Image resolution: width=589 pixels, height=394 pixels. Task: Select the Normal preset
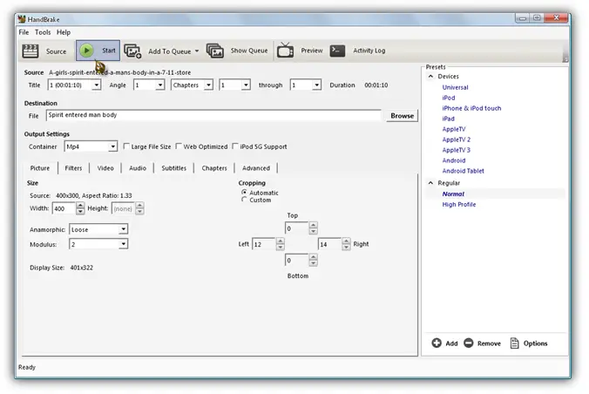453,194
